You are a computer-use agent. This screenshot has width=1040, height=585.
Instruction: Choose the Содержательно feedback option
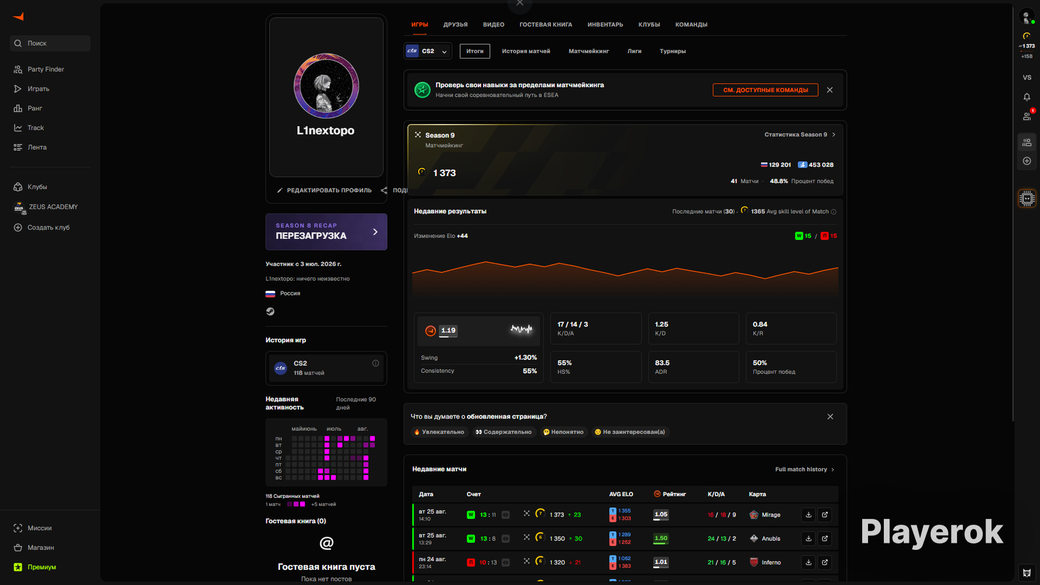pyautogui.click(x=504, y=432)
